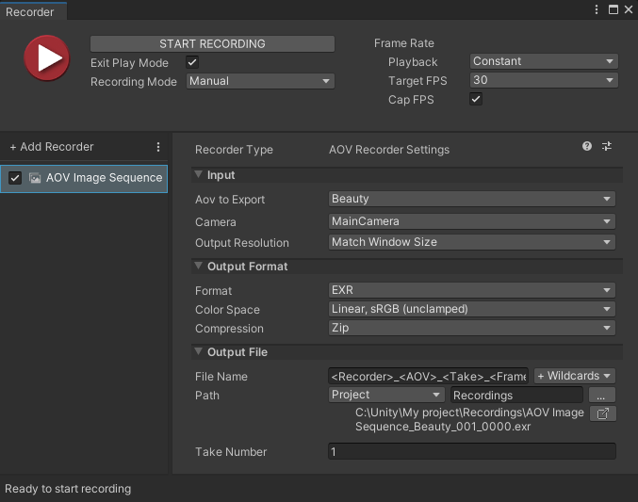Click + Add Recorder
The image size is (638, 502).
pyautogui.click(x=52, y=147)
